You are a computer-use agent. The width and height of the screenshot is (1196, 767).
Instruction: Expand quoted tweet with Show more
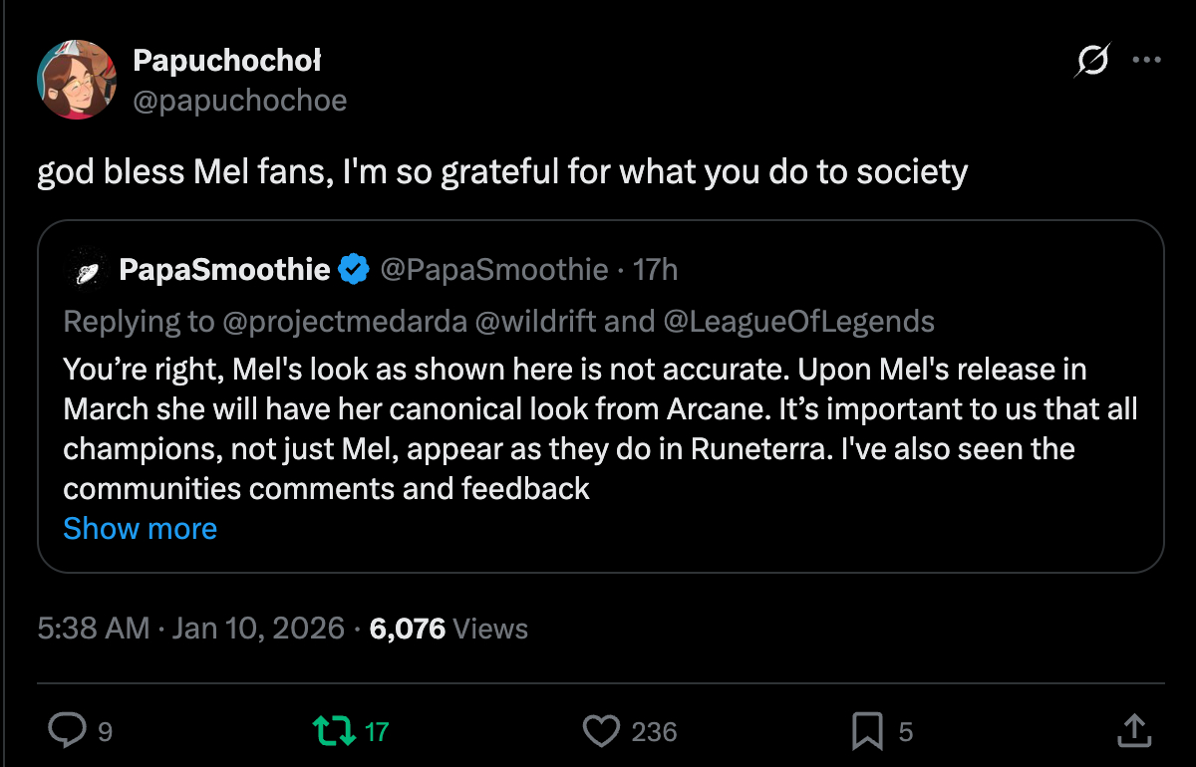[140, 528]
